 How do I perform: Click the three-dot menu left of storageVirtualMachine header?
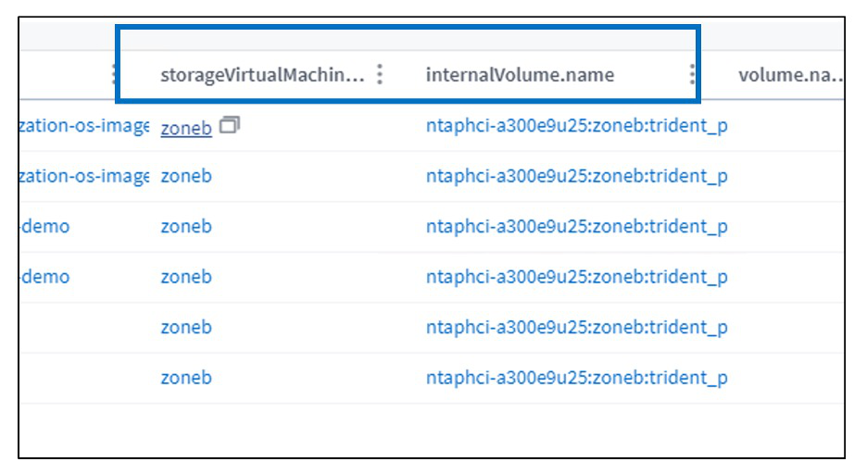click(x=114, y=75)
